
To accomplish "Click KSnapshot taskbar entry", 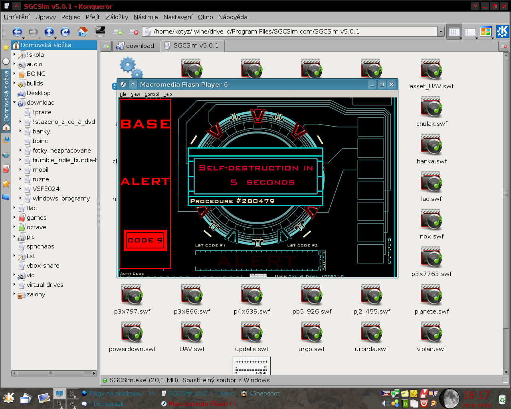I will pos(260,393).
